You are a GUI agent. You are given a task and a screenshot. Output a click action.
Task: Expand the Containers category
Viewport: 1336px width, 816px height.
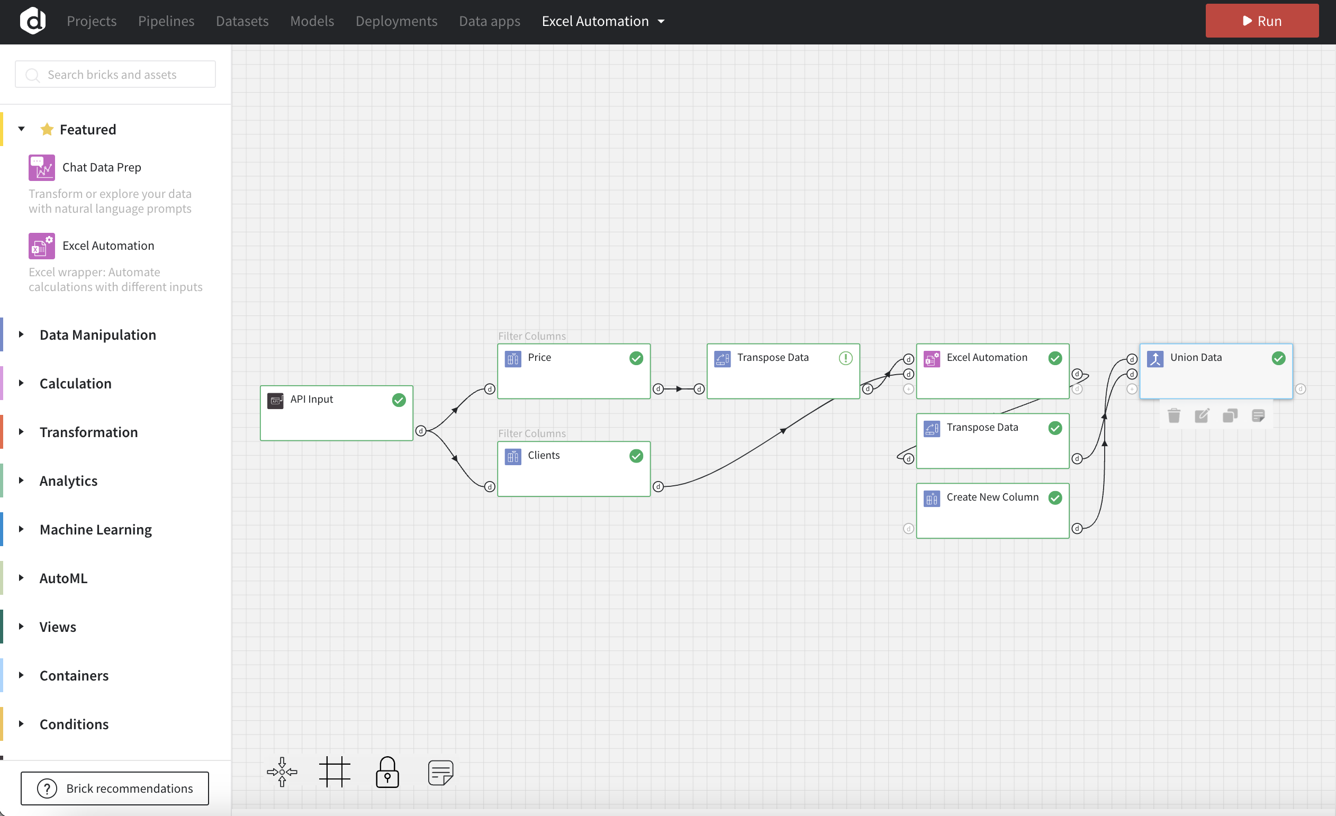coord(21,676)
